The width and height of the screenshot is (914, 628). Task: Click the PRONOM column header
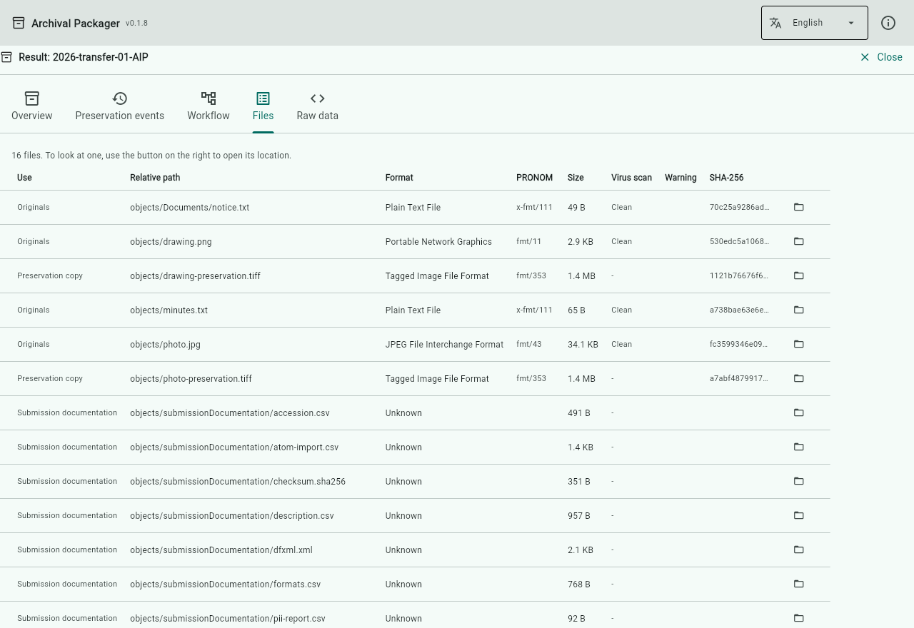coord(535,178)
